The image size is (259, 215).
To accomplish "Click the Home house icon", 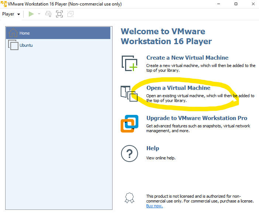I will pyautogui.click(x=13, y=33).
